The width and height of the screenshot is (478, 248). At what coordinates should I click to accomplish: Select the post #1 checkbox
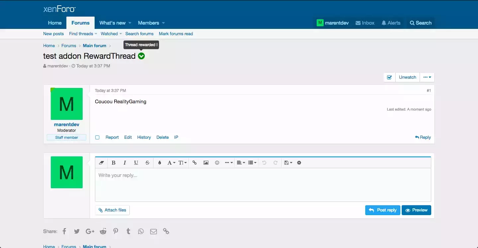[x=97, y=137]
